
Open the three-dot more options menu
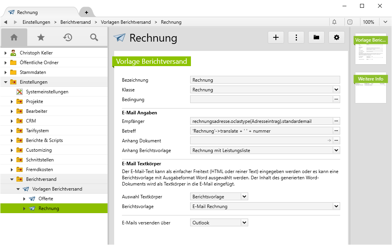(x=296, y=37)
